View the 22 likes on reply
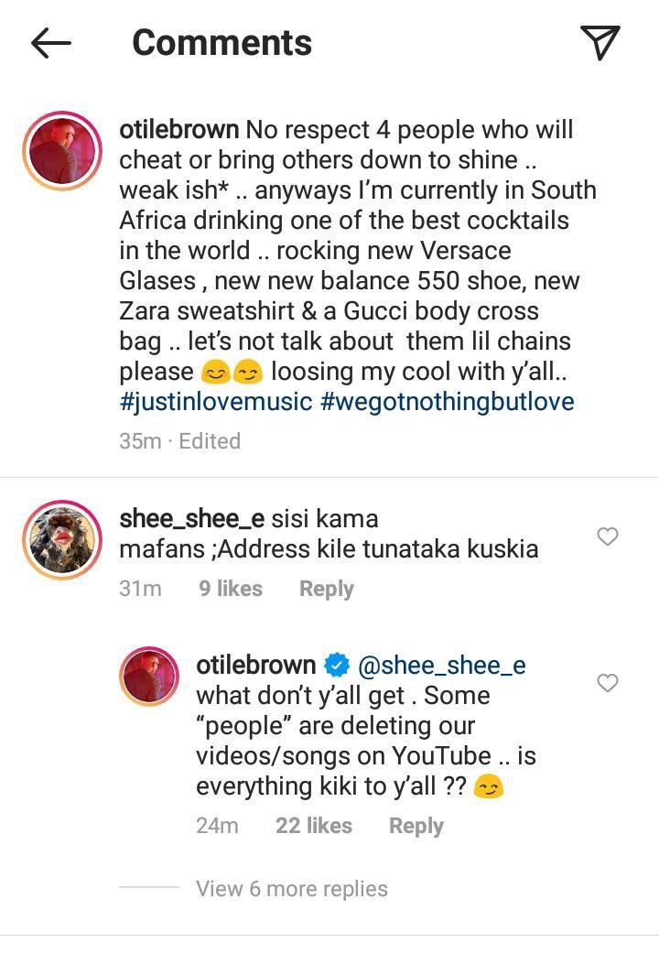Screen dimensions: 659x953 click(314, 826)
